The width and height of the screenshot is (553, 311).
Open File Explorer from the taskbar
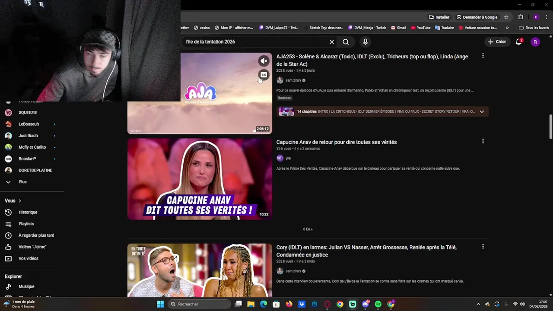[x=251, y=304]
